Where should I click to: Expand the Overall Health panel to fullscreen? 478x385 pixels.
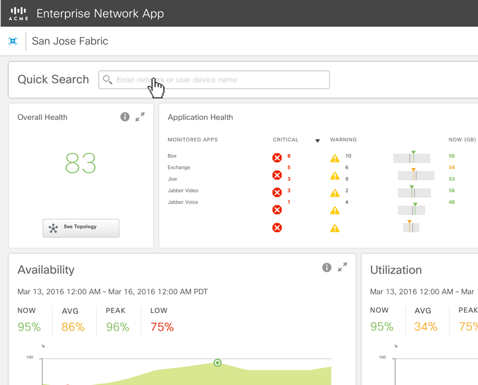tap(140, 117)
